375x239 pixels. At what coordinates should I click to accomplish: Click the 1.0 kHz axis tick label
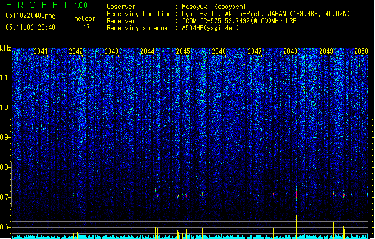pos(5,108)
